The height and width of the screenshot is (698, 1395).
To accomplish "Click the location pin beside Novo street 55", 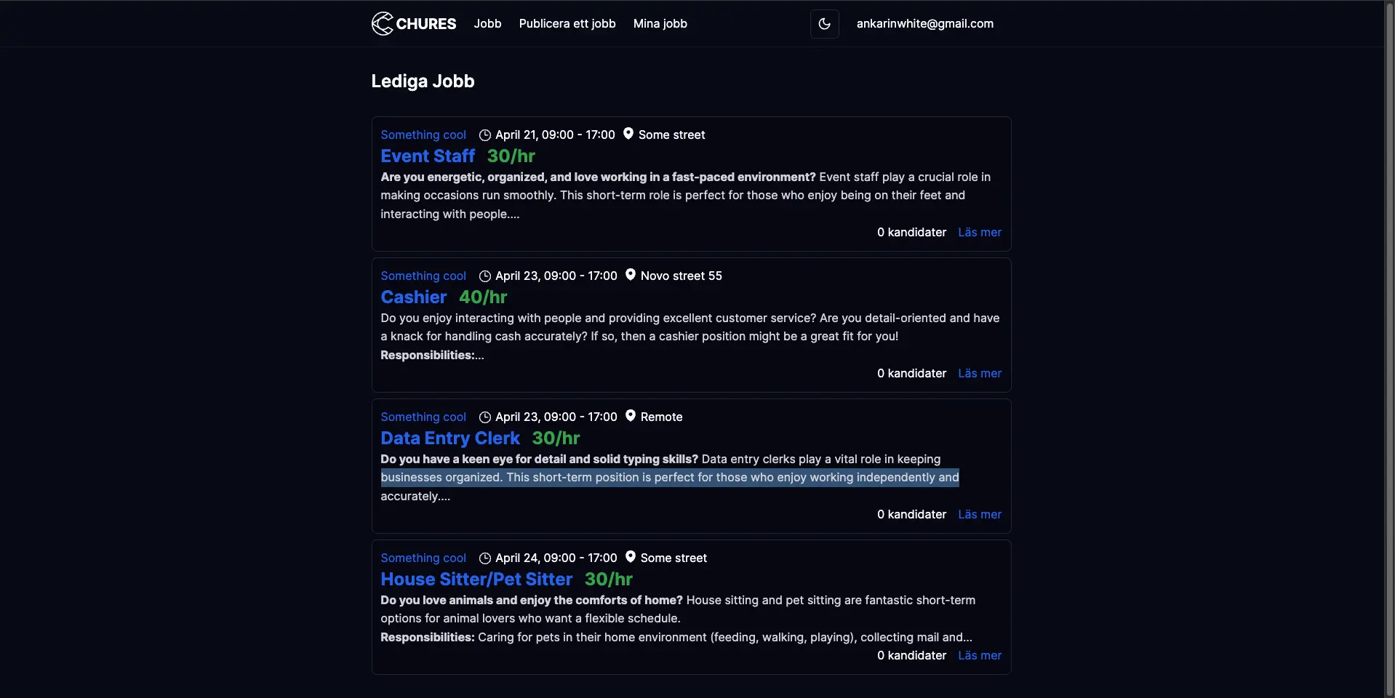I will 631,275.
